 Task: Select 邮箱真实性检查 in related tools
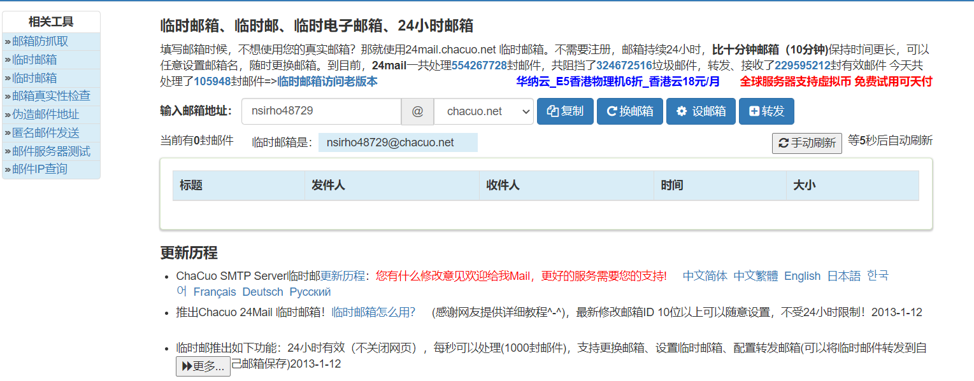[x=51, y=96]
